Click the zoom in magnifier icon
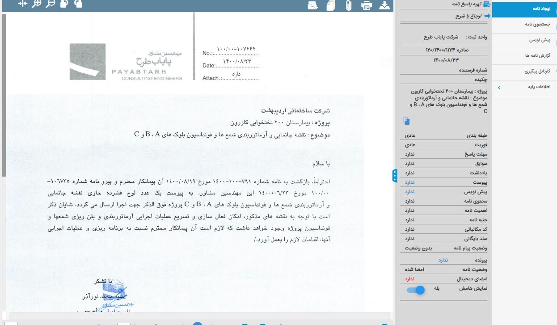557x325 pixels. [x=37, y=4]
